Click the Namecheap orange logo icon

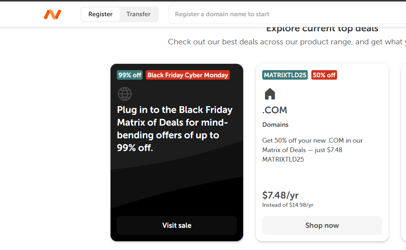[52, 15]
